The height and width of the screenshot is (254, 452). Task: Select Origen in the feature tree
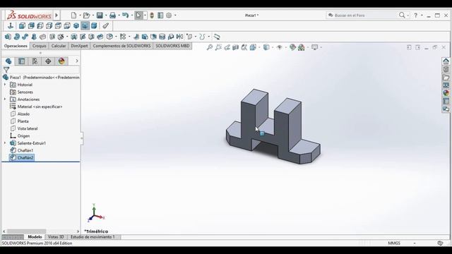click(x=20, y=135)
